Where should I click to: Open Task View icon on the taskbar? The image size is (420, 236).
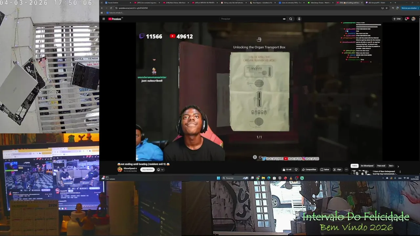pos(252,178)
